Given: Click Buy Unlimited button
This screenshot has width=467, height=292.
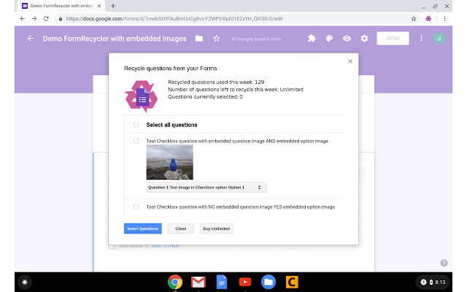Looking at the screenshot, I should [216, 228].
